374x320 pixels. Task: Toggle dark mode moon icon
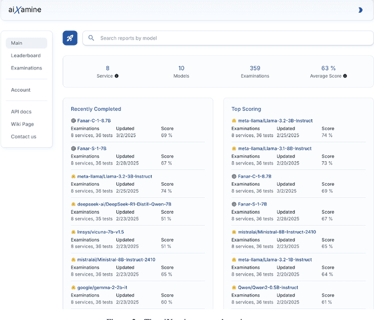pyautogui.click(x=360, y=10)
